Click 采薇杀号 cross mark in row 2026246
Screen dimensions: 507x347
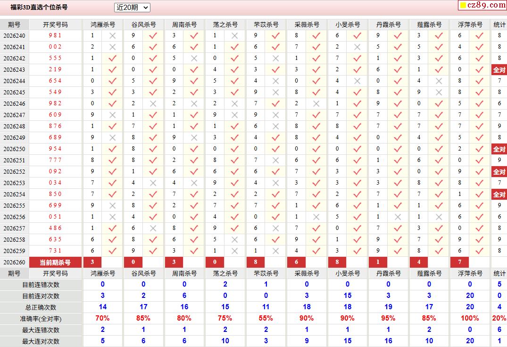pyautogui.click(x=316, y=103)
